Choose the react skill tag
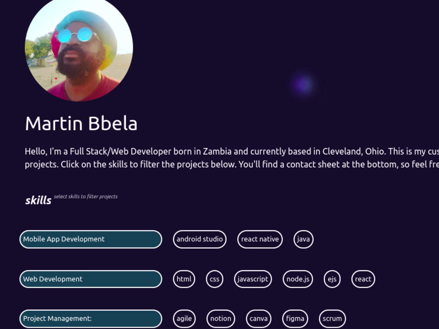The height and width of the screenshot is (329, 439). [x=363, y=279]
